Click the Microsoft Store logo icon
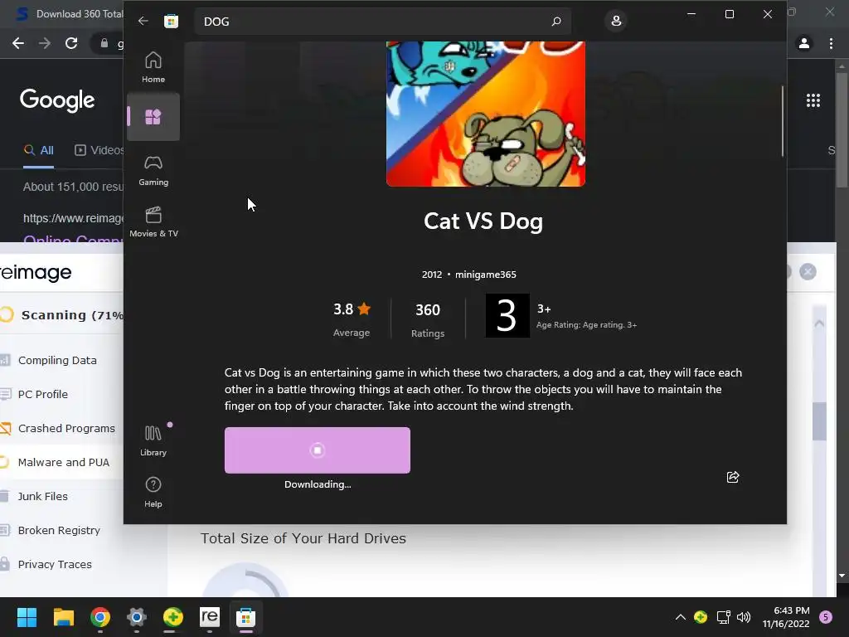This screenshot has width=849, height=637. (x=171, y=21)
